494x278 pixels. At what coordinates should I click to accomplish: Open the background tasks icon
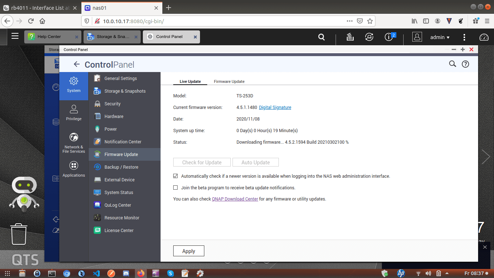pos(350,37)
